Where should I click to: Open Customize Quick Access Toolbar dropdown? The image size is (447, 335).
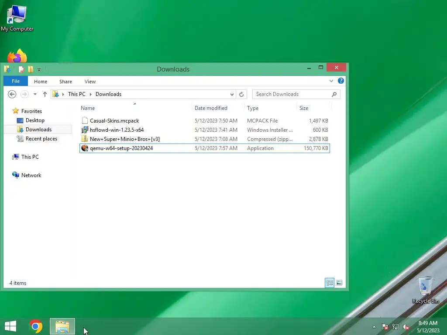pyautogui.click(x=39, y=69)
